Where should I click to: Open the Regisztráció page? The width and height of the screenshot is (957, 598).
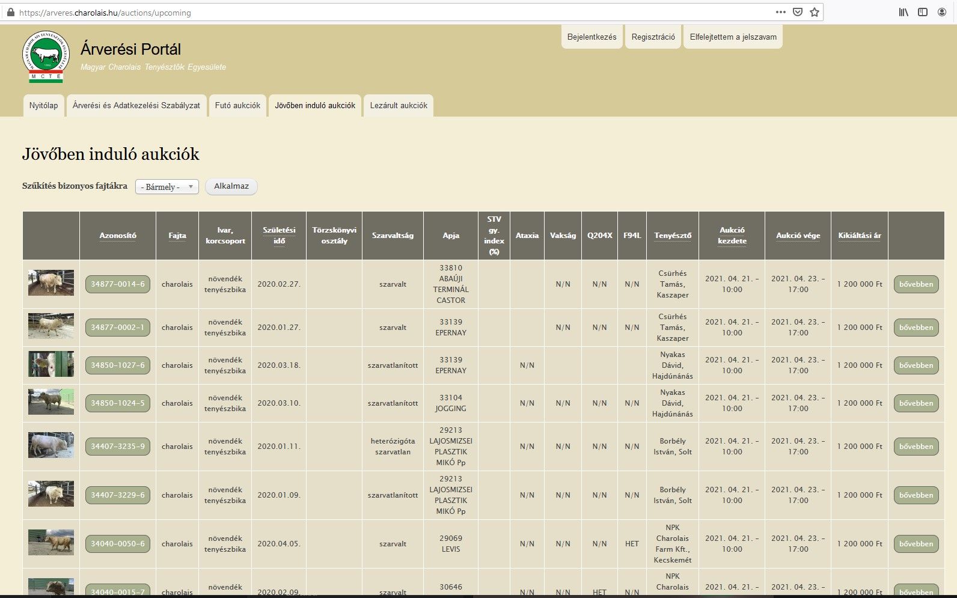click(653, 37)
